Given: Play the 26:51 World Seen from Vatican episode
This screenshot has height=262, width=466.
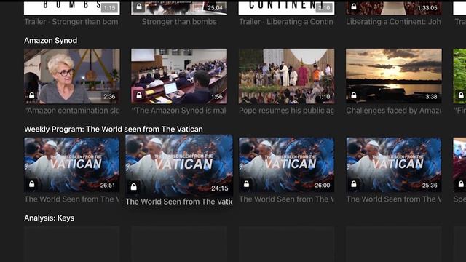Looking at the screenshot, I should pos(72,164).
